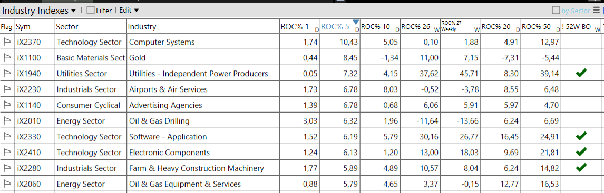Flag the iX1940 Utilities row
Viewport: 604px width, 193px height.
coord(7,74)
